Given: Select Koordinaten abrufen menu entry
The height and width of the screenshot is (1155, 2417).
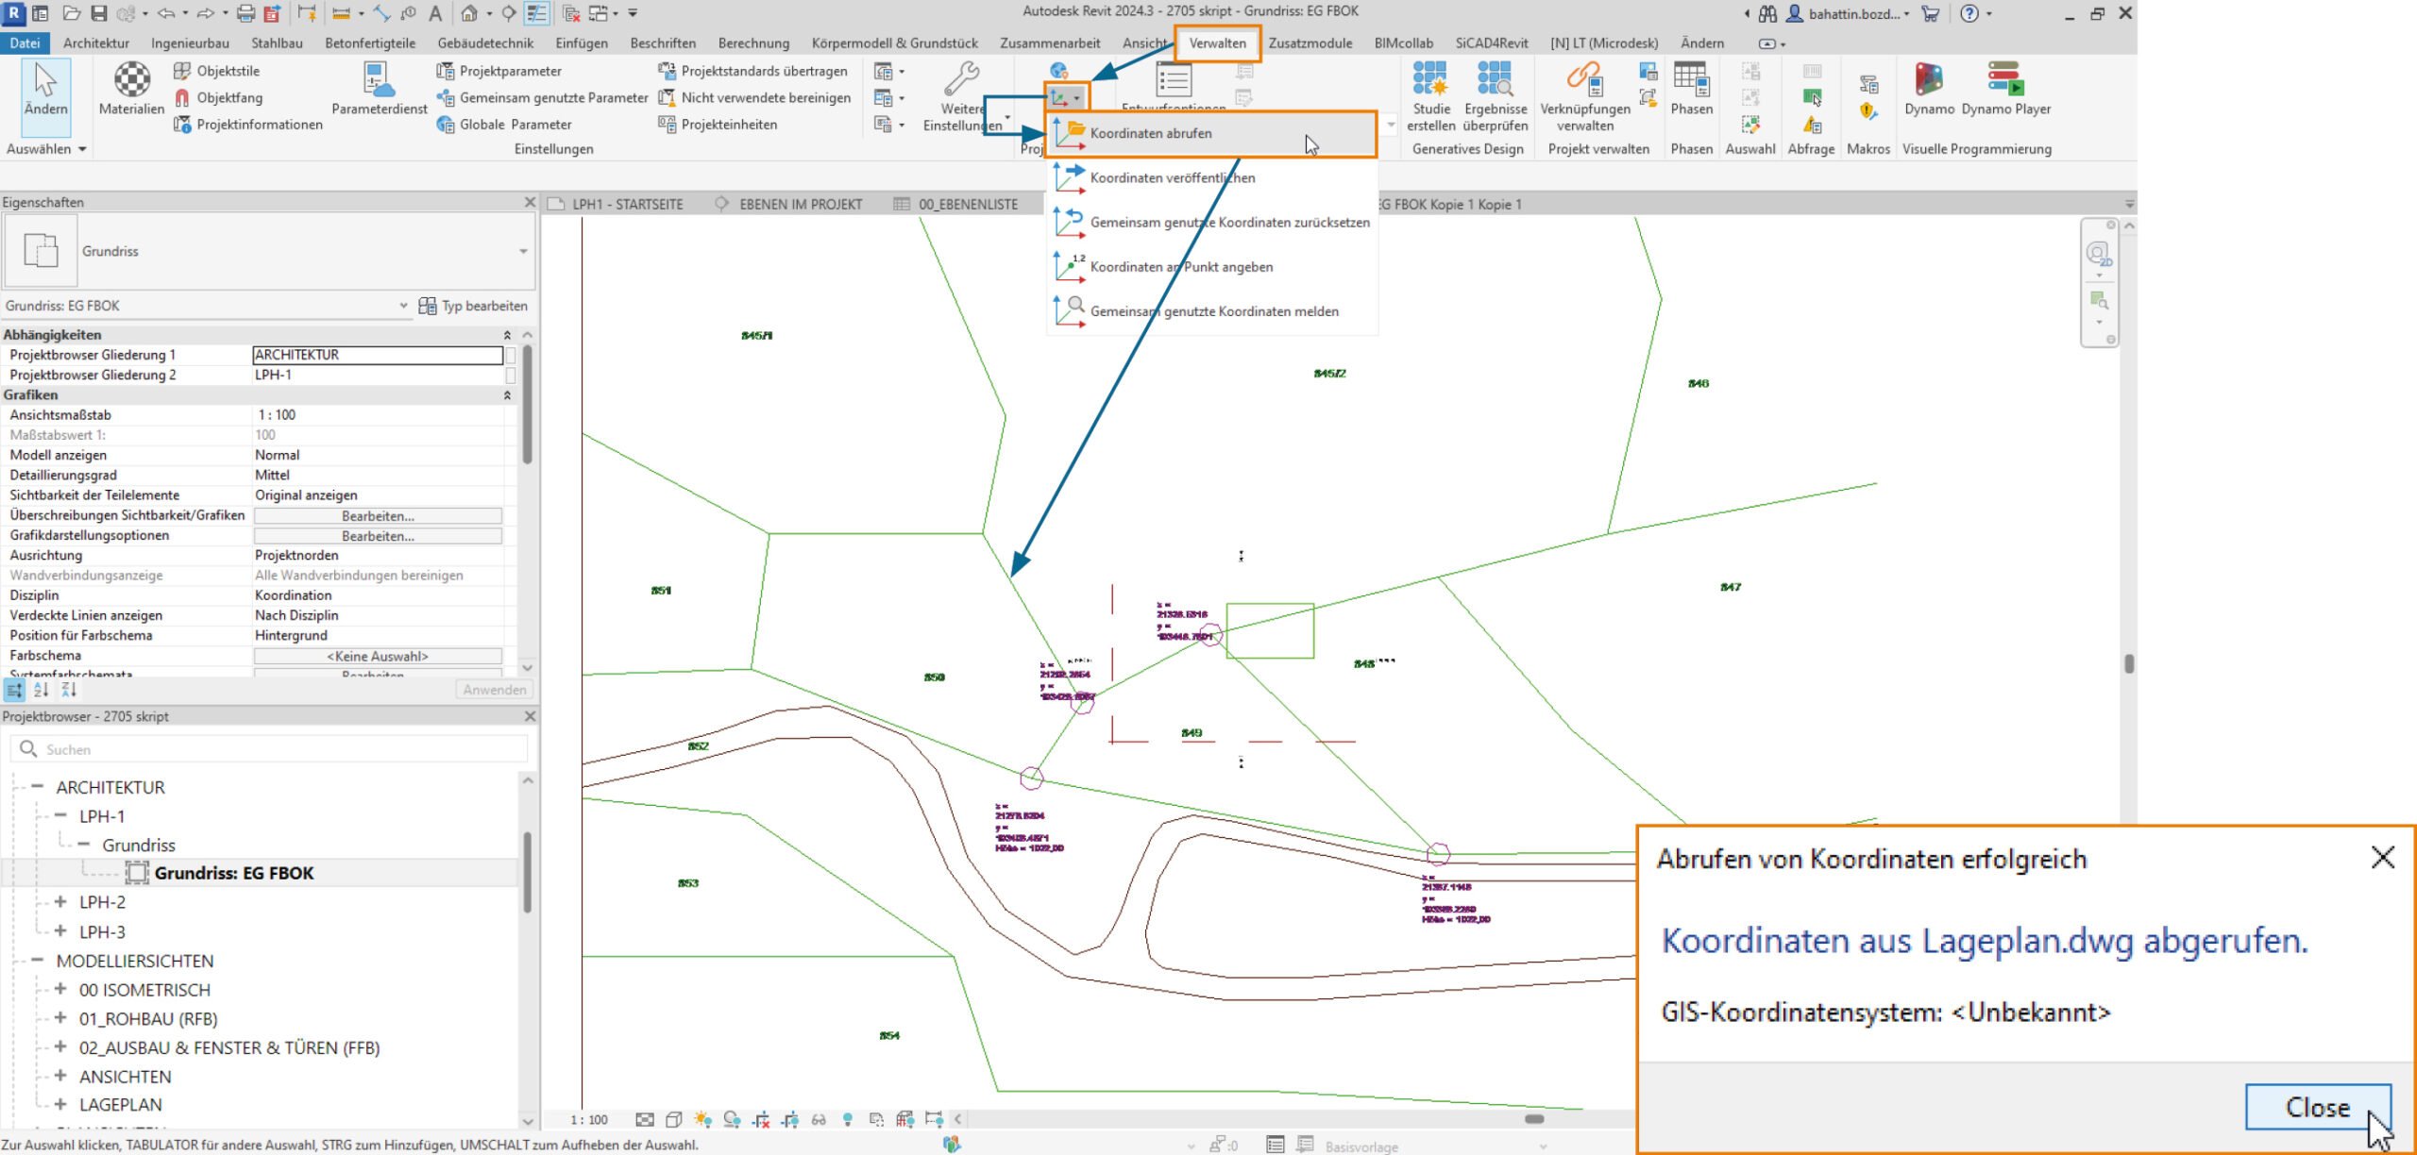Looking at the screenshot, I should [x=1212, y=134].
